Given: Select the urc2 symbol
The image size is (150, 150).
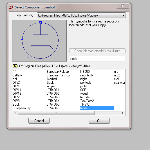Looking at the screenshot, I should click(x=117, y=75).
